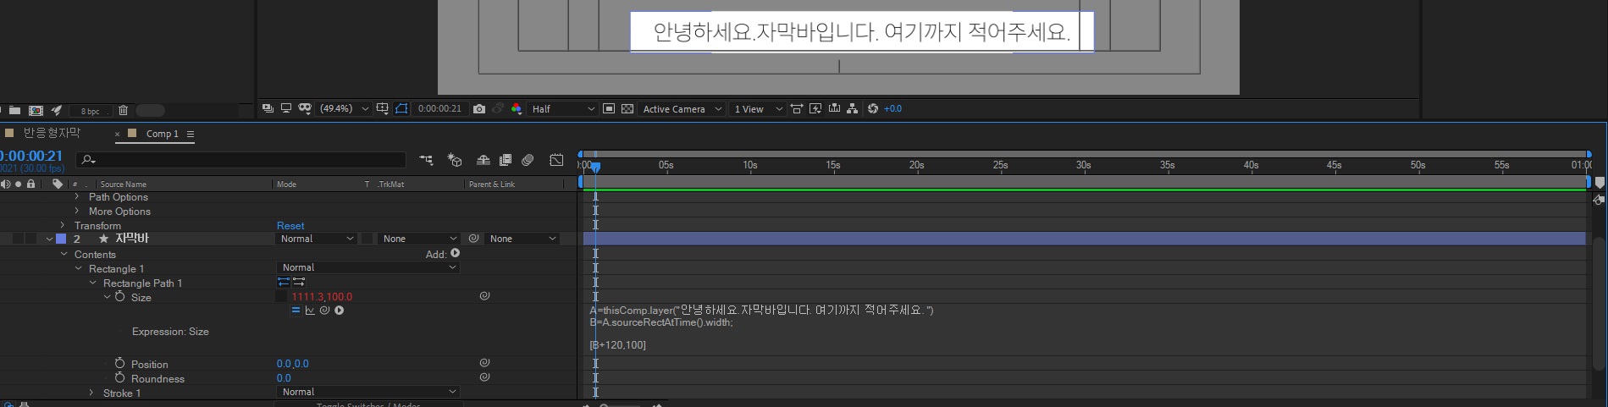Viewport: 1608px width, 407px height.
Task: Click the Timeline button in the viewer bar
Action: point(834,108)
